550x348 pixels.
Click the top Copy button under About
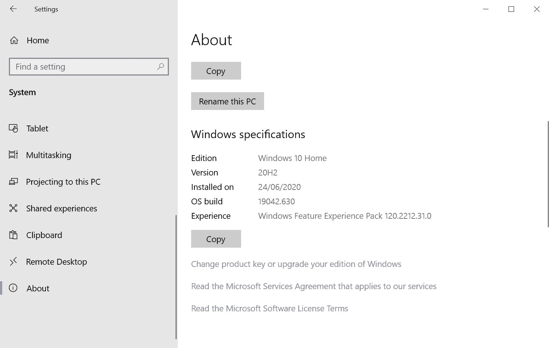[x=216, y=71]
